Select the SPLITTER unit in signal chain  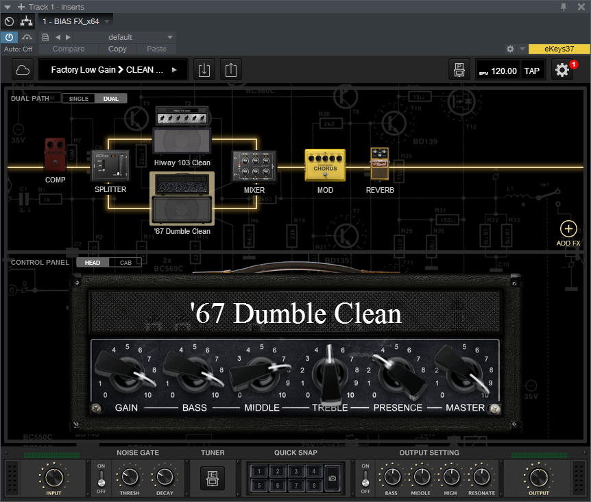(x=110, y=165)
